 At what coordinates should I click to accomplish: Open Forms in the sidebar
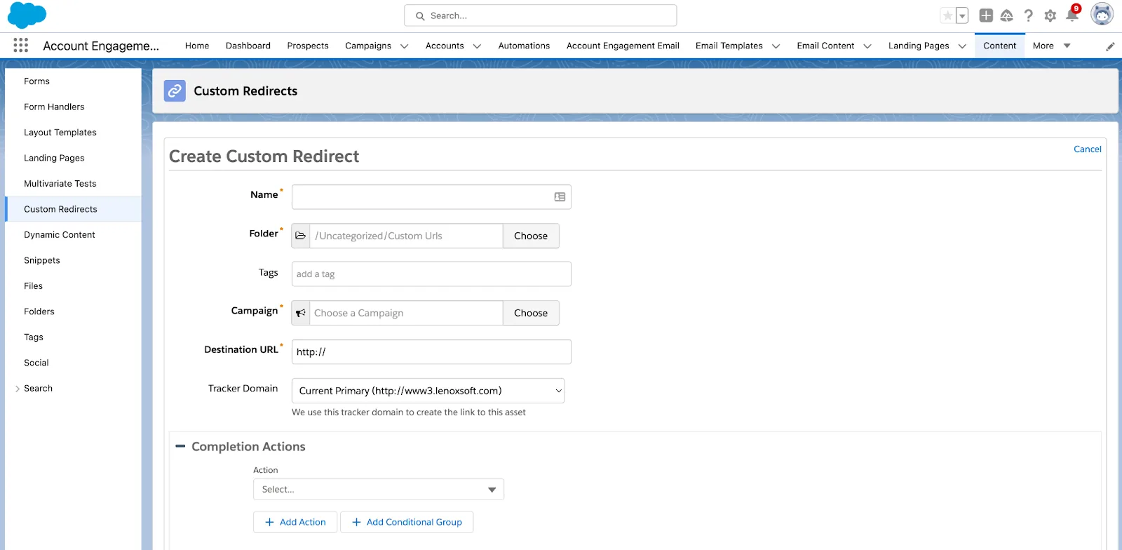pos(37,81)
